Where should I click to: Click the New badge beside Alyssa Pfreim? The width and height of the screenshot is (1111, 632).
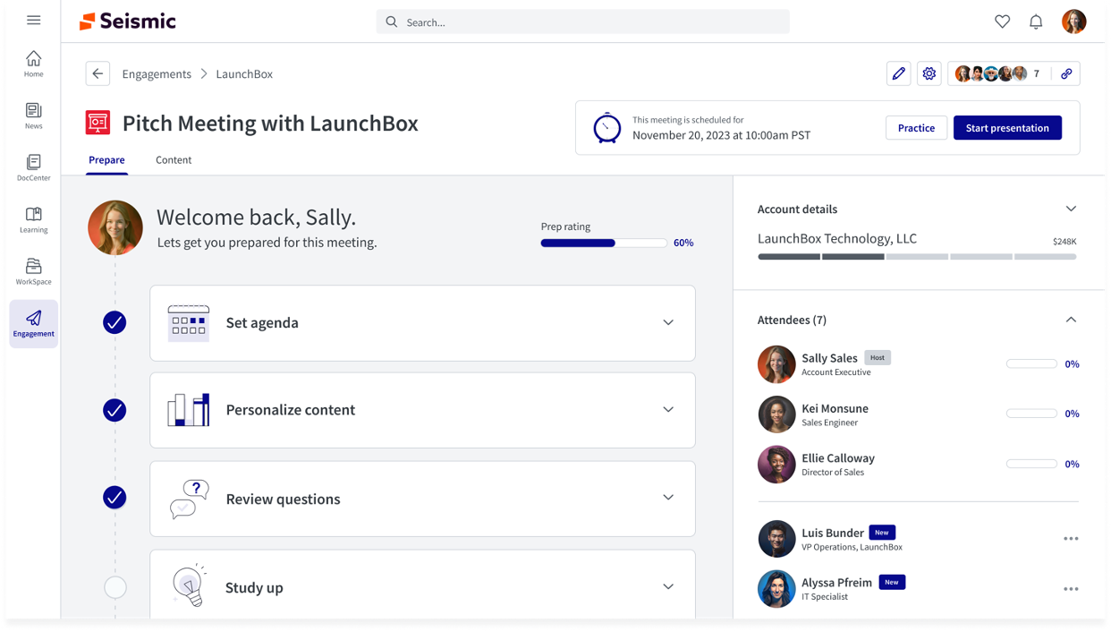click(892, 582)
